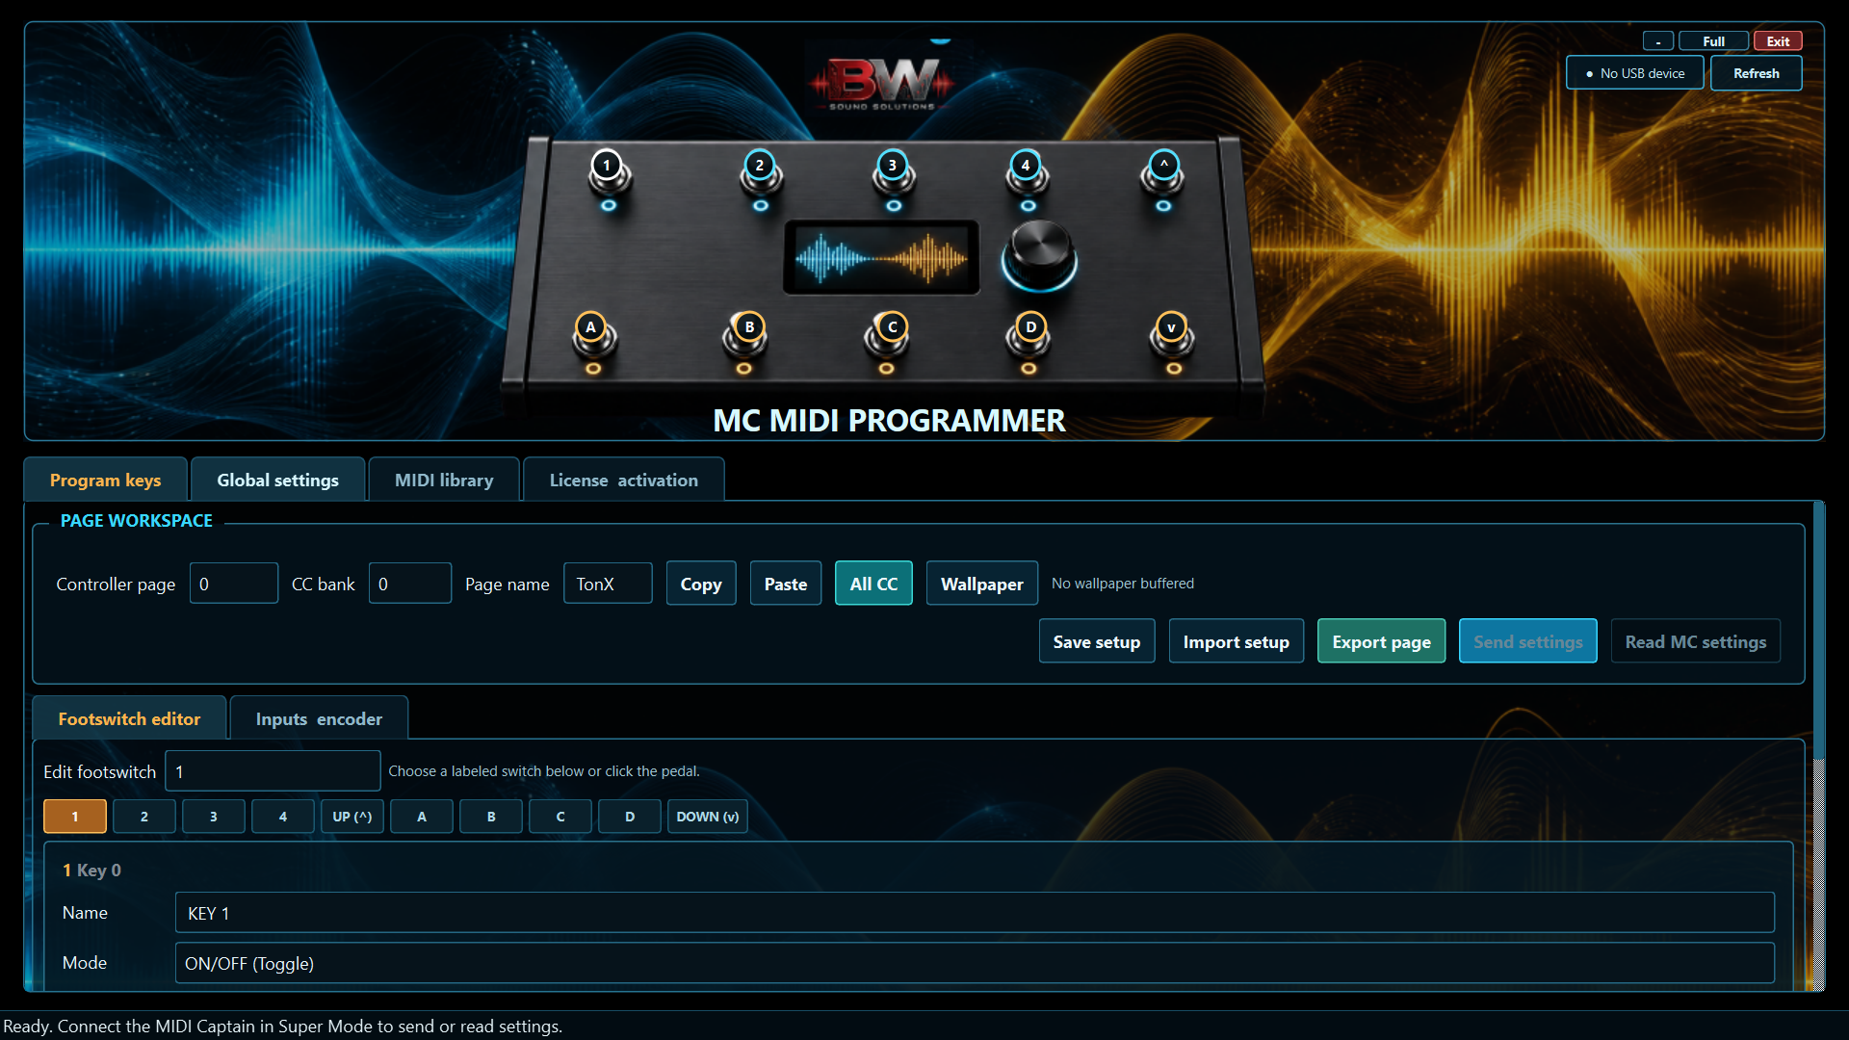The image size is (1849, 1040).
Task: Select the Footswitch editor tab
Action: (x=129, y=718)
